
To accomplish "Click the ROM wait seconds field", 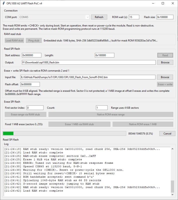I will coord(134,17).
